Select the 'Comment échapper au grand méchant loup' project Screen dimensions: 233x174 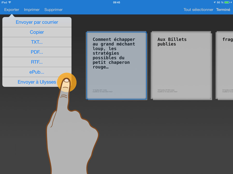coord(116,65)
